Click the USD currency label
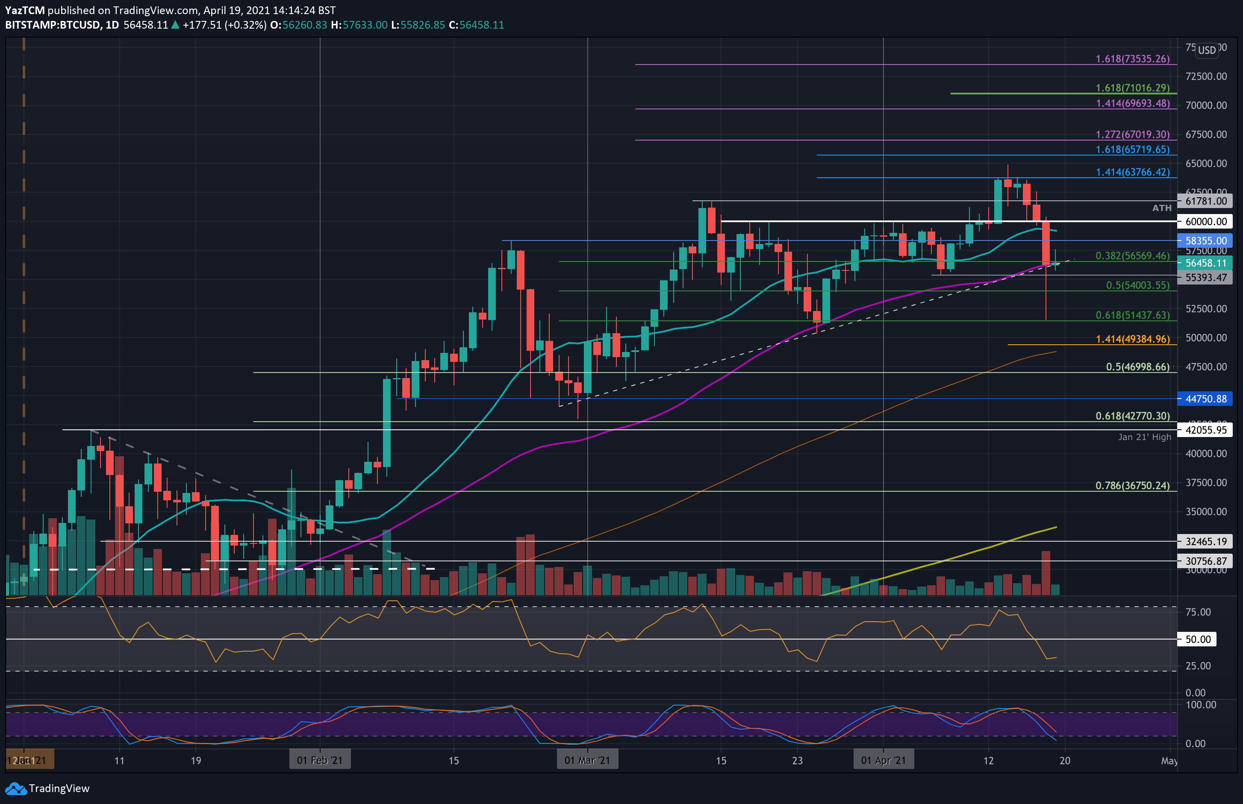This screenshot has height=804, width=1243. (1206, 50)
